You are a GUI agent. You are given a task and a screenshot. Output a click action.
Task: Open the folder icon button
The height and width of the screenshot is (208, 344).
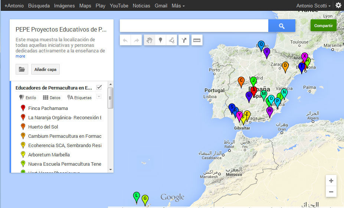point(22,69)
